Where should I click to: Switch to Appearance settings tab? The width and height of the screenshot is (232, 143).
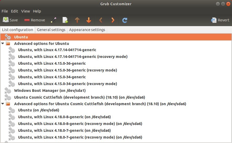click(x=87, y=30)
